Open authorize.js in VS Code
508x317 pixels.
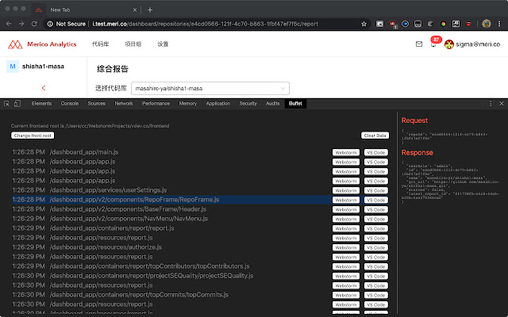point(376,247)
